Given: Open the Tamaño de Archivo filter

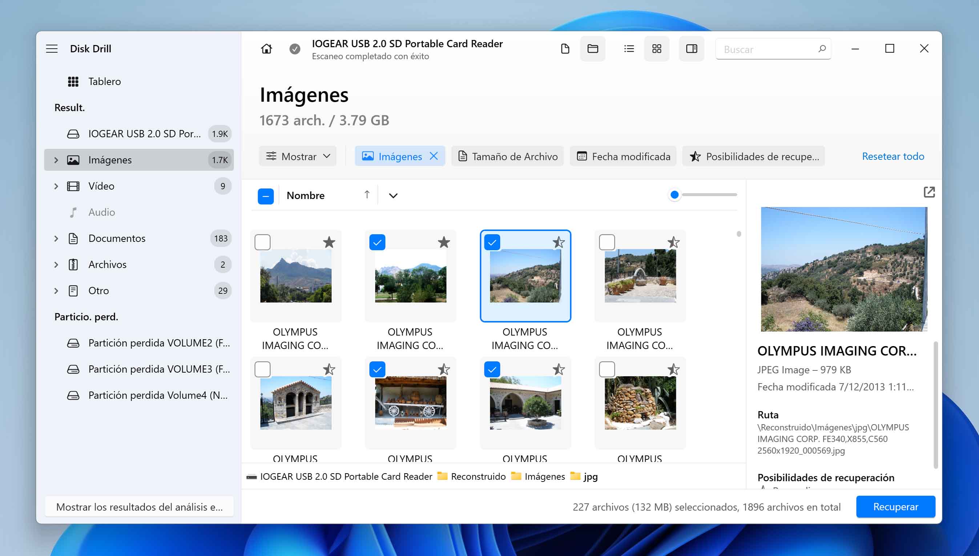Looking at the screenshot, I should pos(507,156).
